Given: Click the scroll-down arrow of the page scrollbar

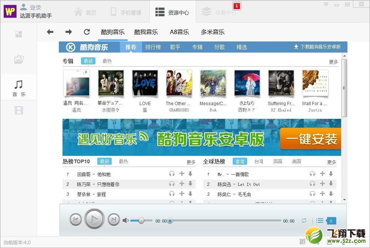Looking at the screenshot, I should point(344,200).
